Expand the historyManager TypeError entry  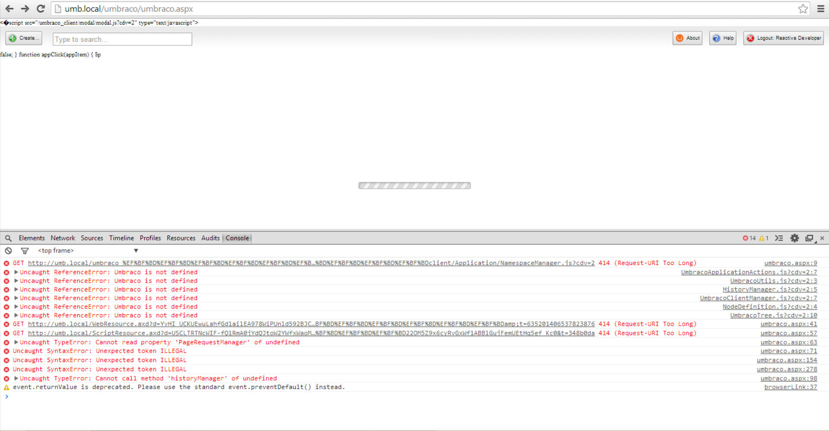(16, 378)
